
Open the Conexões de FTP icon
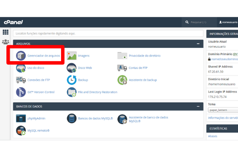click(21, 80)
